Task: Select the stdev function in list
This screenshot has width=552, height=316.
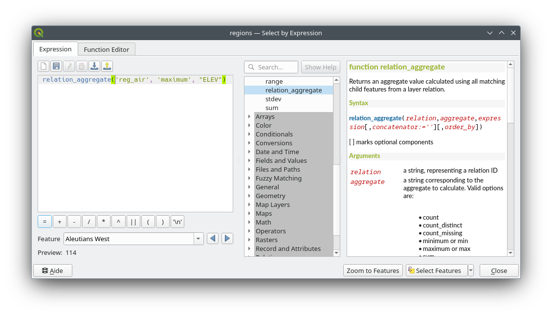Action: pos(274,99)
